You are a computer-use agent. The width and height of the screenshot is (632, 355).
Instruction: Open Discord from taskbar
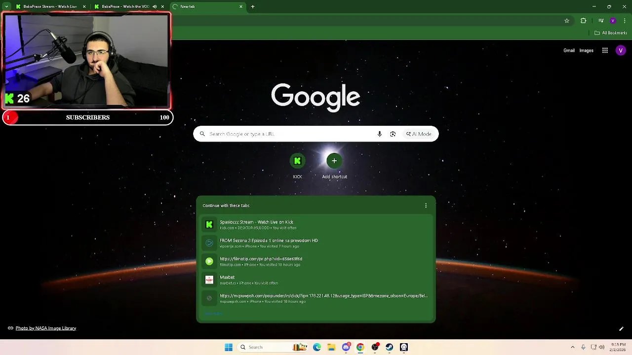pyautogui.click(x=346, y=347)
